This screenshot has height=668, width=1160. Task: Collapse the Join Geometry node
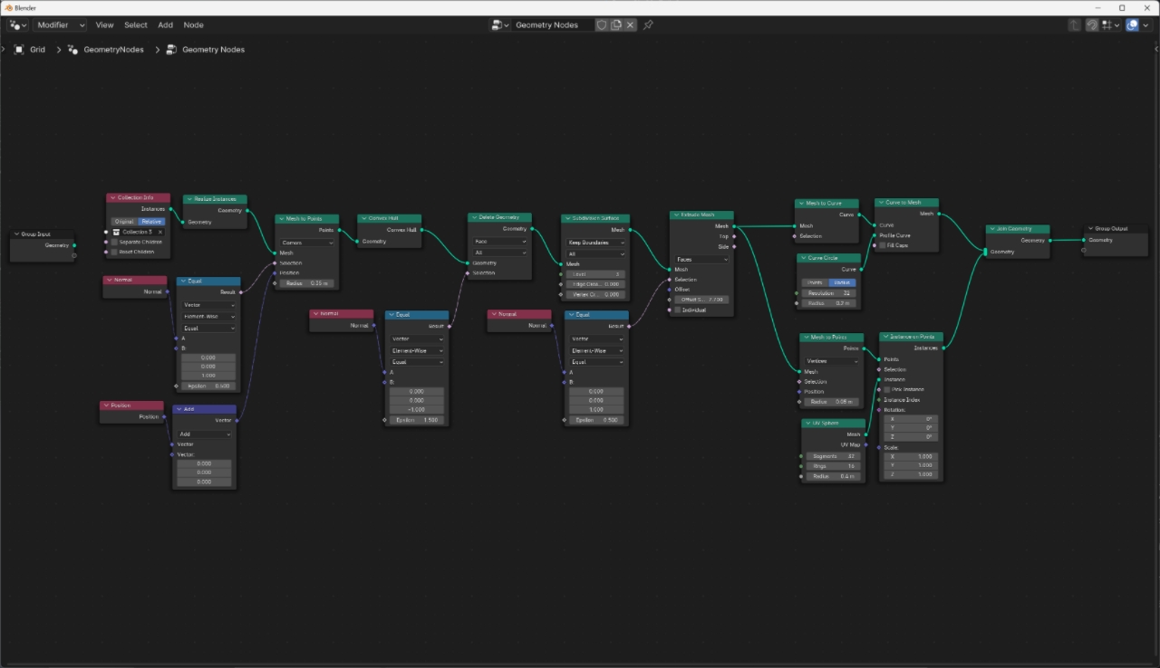coord(992,229)
